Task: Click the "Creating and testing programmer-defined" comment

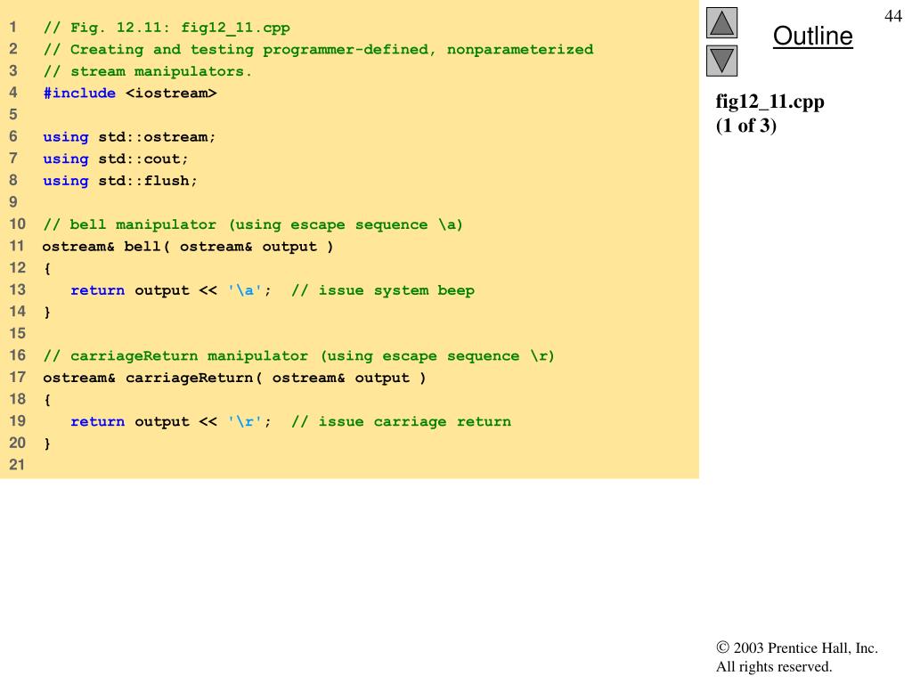Action: tap(318, 50)
